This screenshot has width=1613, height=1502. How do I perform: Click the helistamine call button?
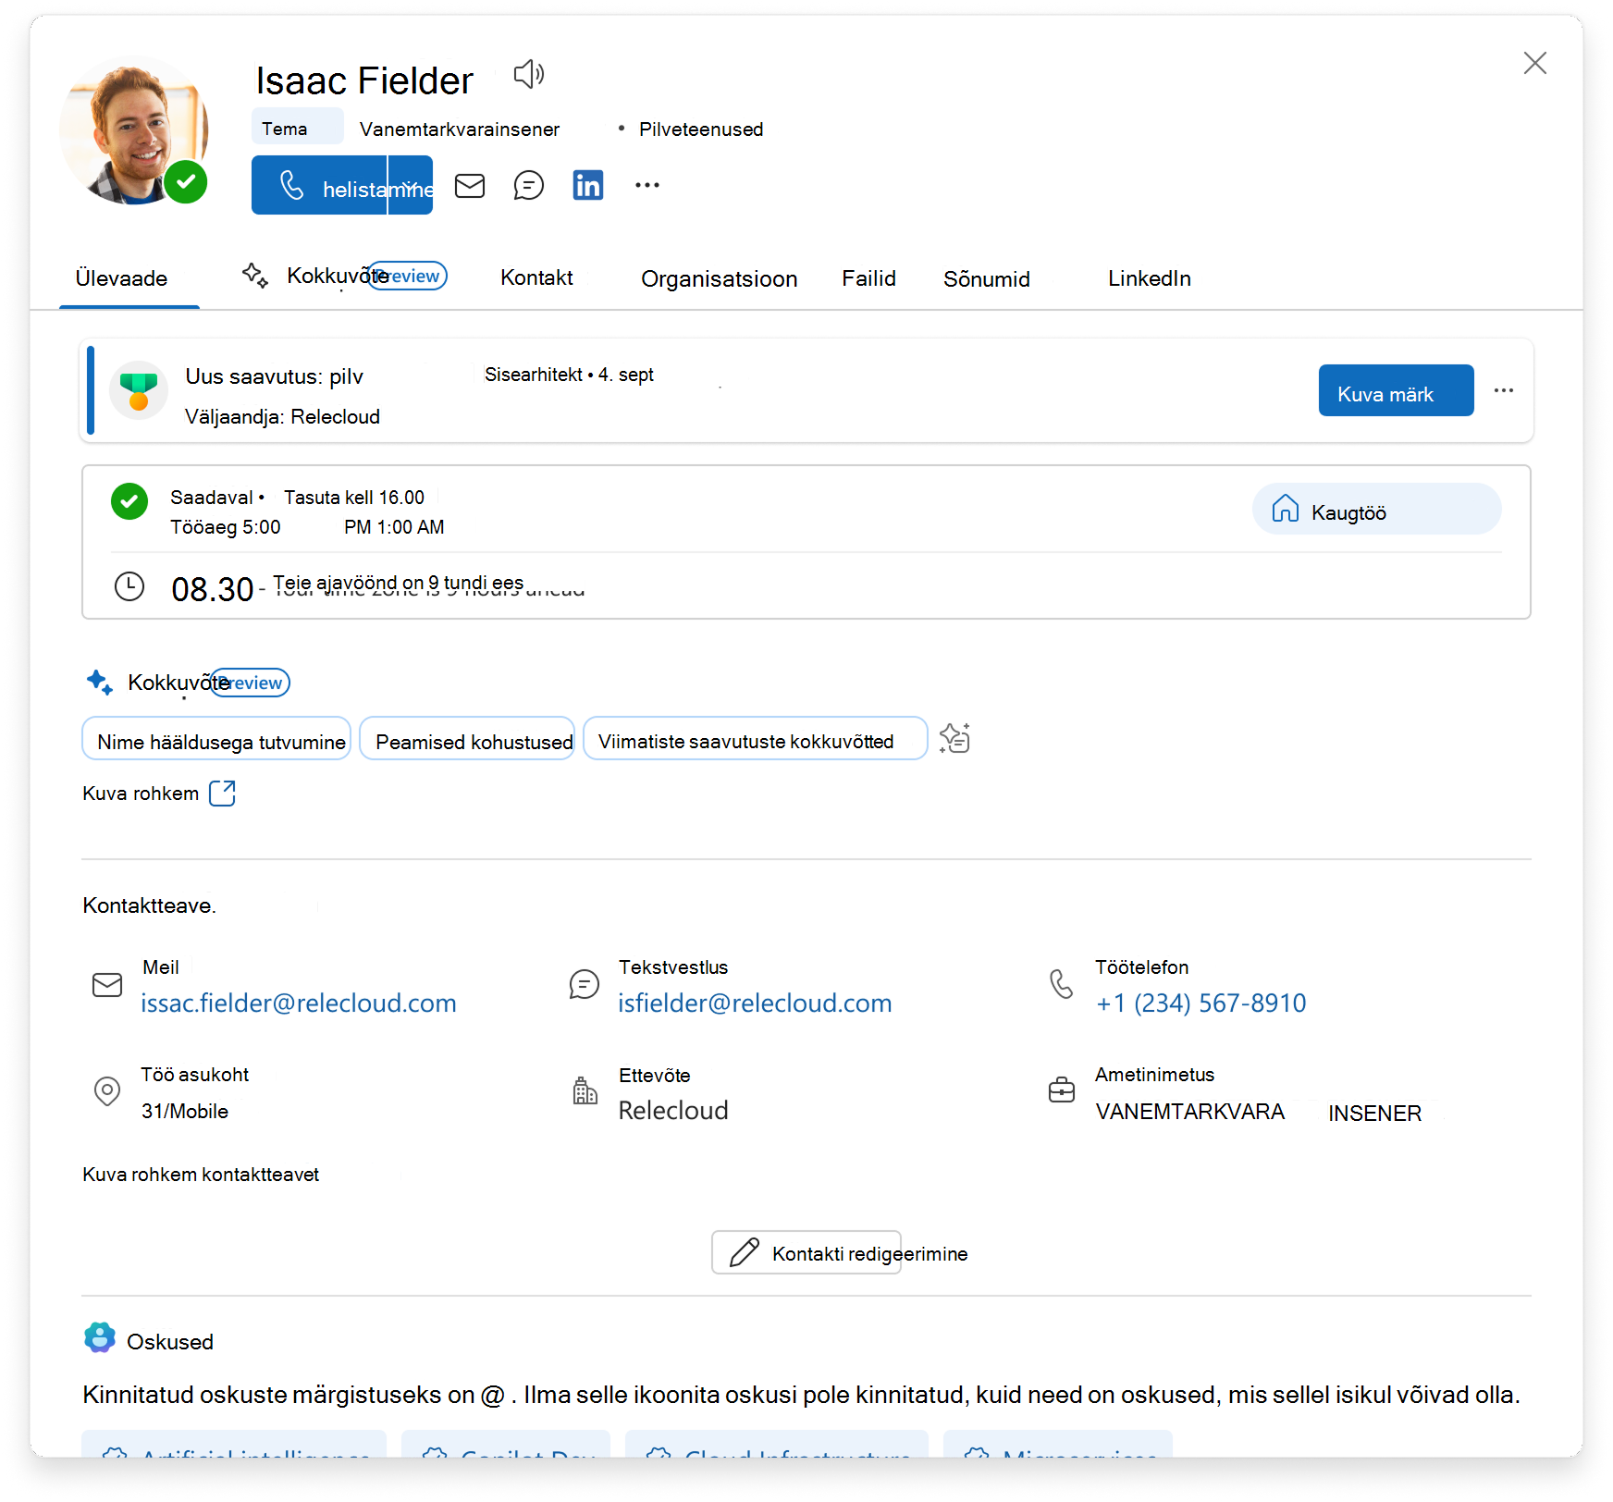coord(319,185)
